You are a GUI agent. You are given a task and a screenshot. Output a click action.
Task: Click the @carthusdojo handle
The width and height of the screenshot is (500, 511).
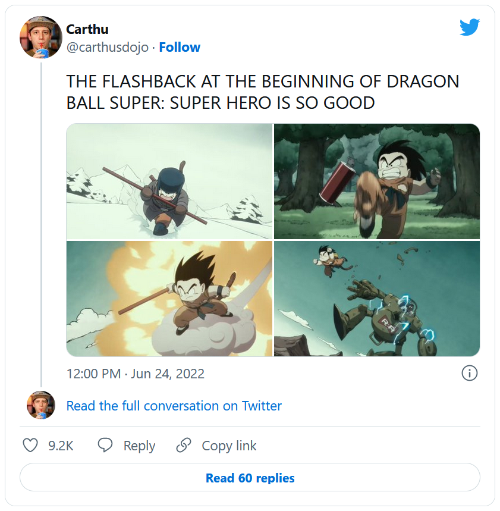(107, 48)
